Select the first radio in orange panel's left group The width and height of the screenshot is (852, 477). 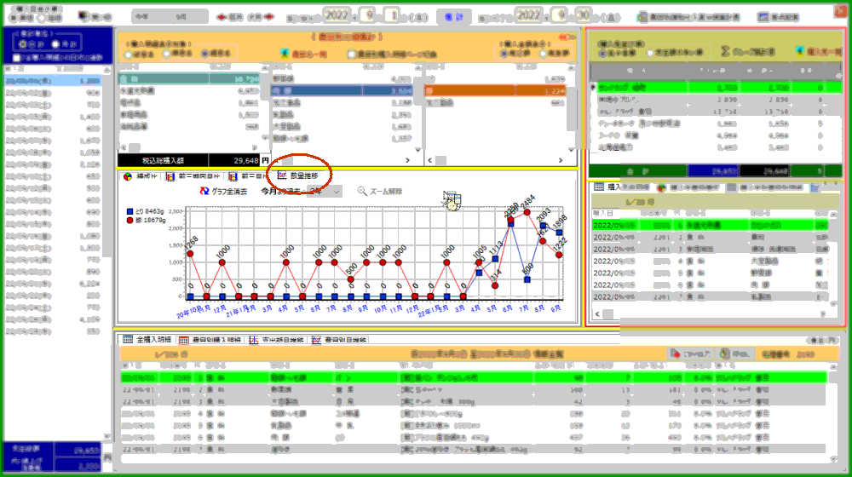129,55
